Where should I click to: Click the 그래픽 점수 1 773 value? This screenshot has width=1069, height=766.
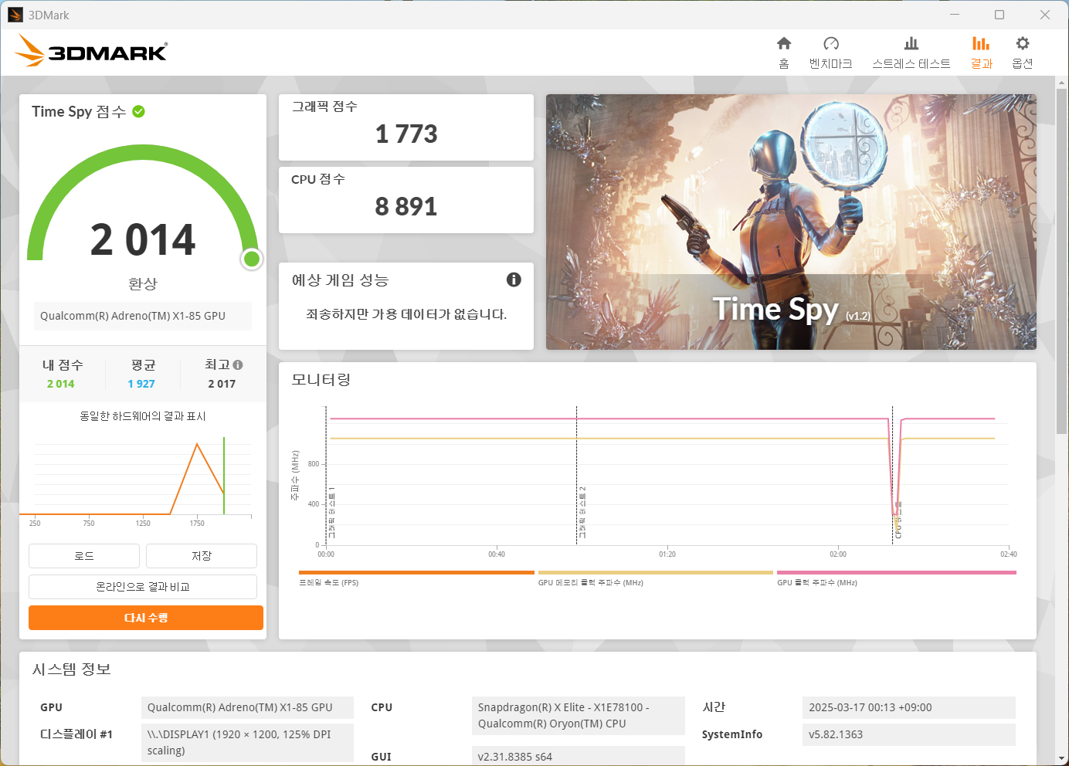[x=406, y=134]
